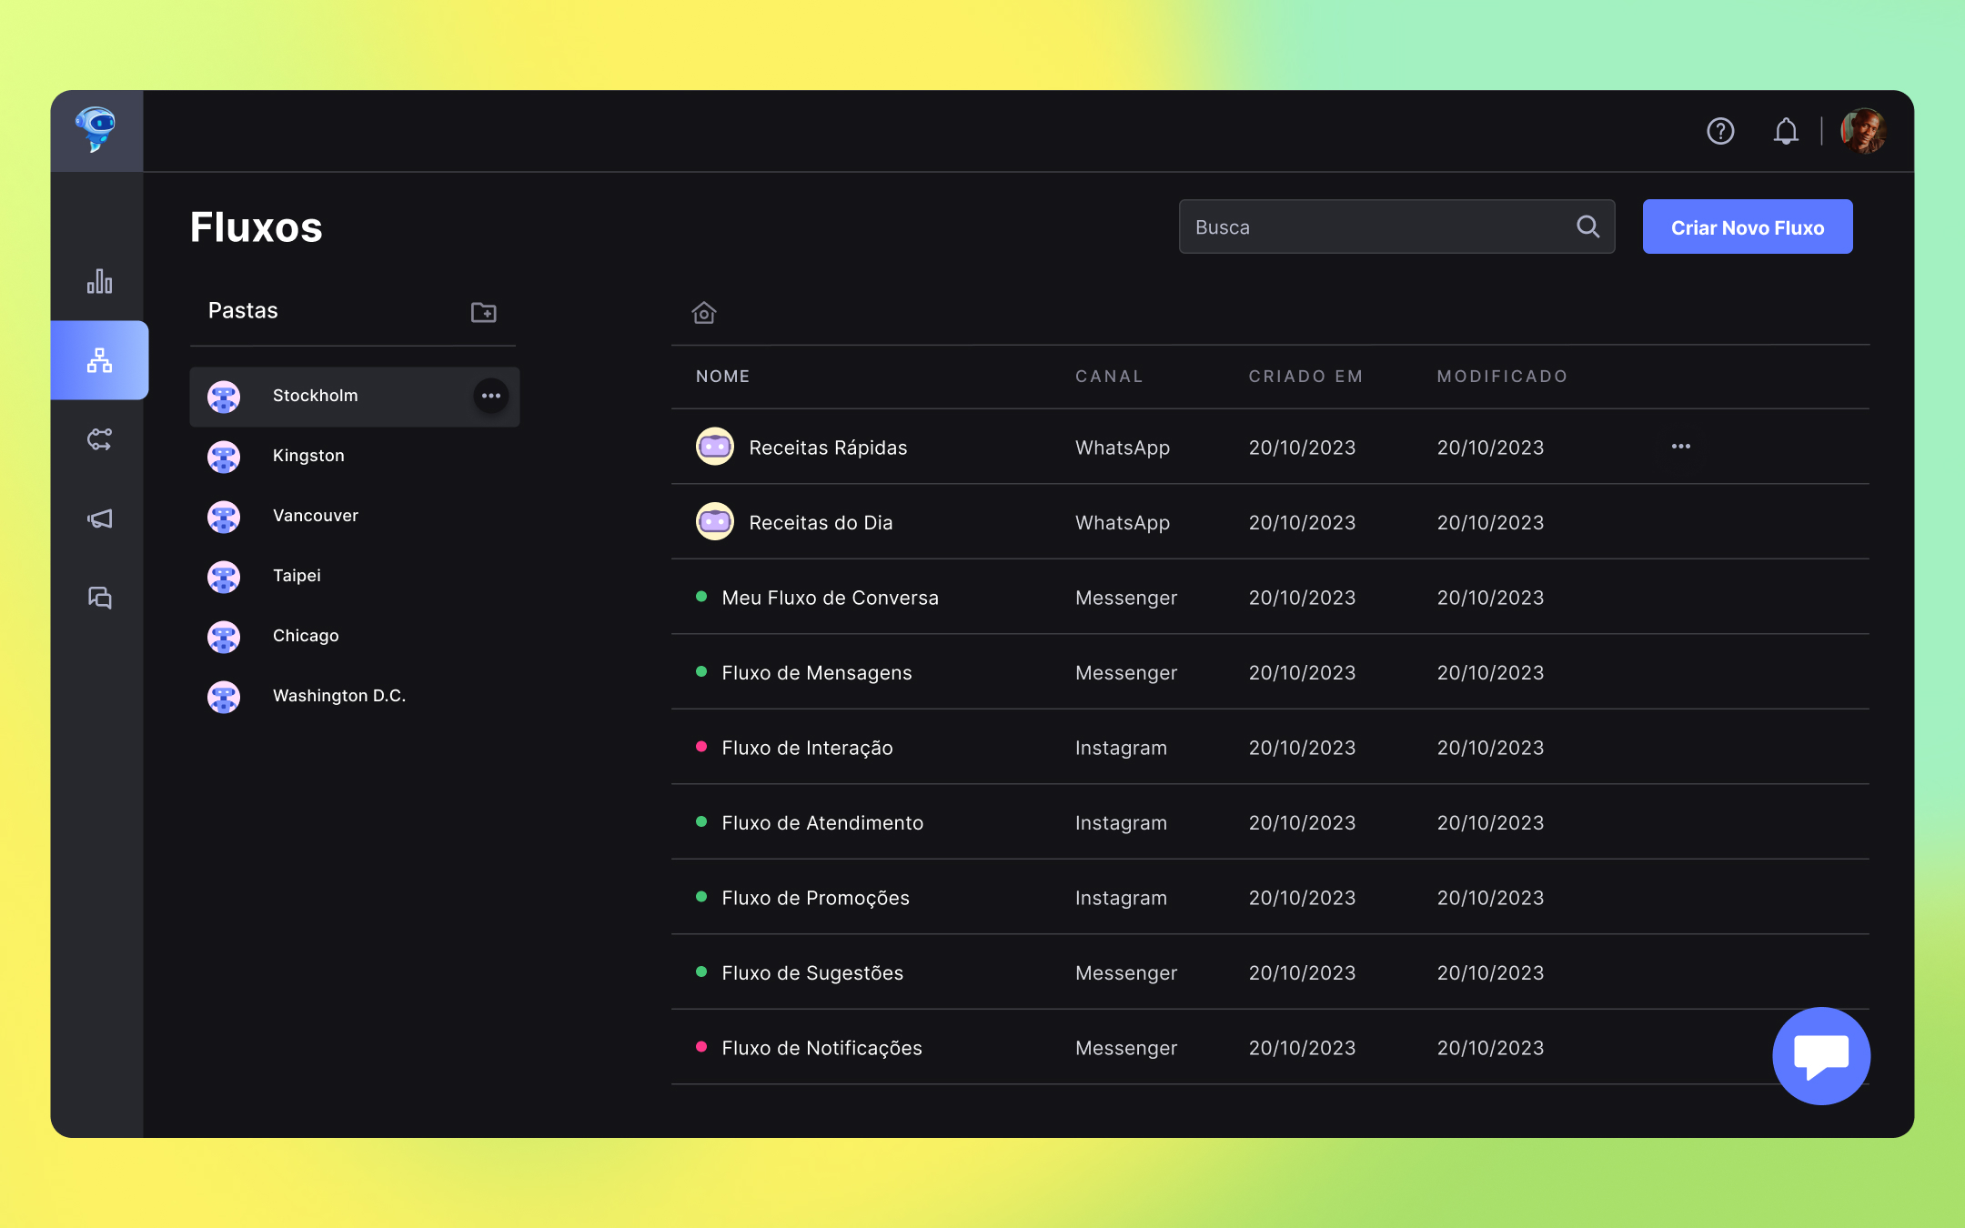
Task: Select the Taipei folder
Action: [x=297, y=576]
